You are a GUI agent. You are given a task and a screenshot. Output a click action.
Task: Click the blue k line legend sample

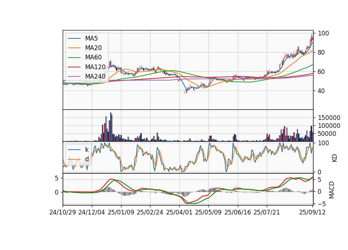(x=74, y=150)
